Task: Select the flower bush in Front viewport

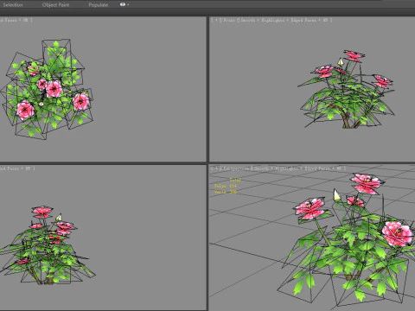Action: (347, 89)
